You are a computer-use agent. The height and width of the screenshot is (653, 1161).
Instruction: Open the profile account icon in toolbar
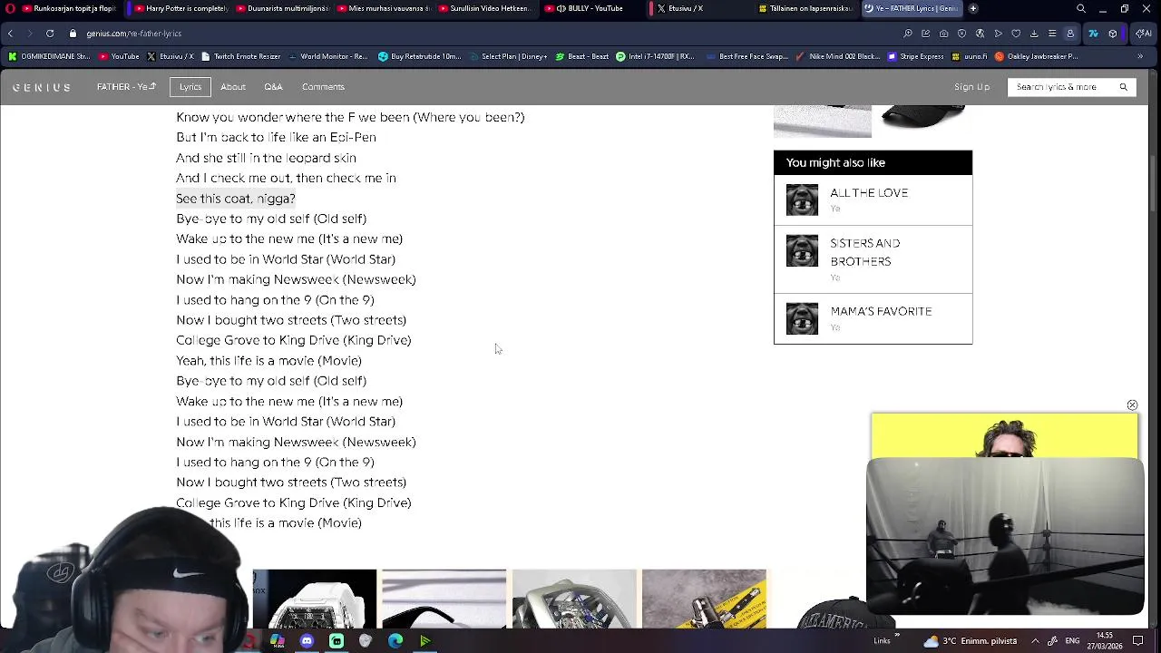(1070, 34)
